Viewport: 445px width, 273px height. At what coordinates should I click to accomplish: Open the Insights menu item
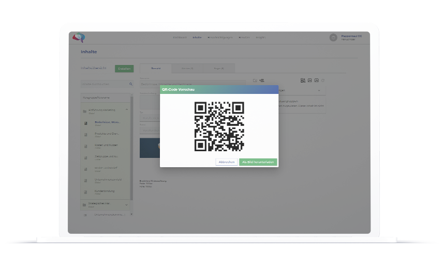point(260,37)
